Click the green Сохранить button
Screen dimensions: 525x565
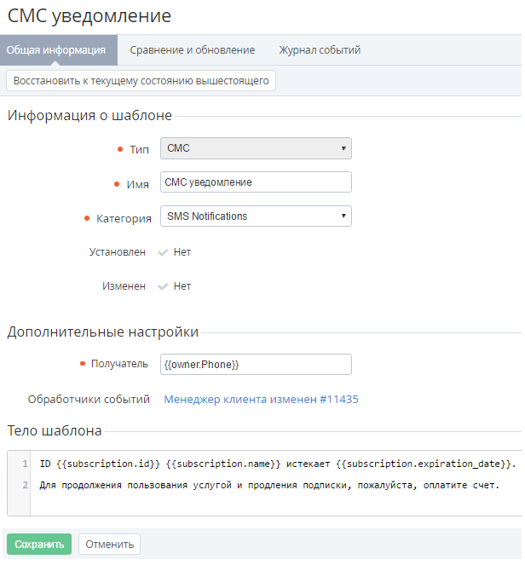click(39, 545)
